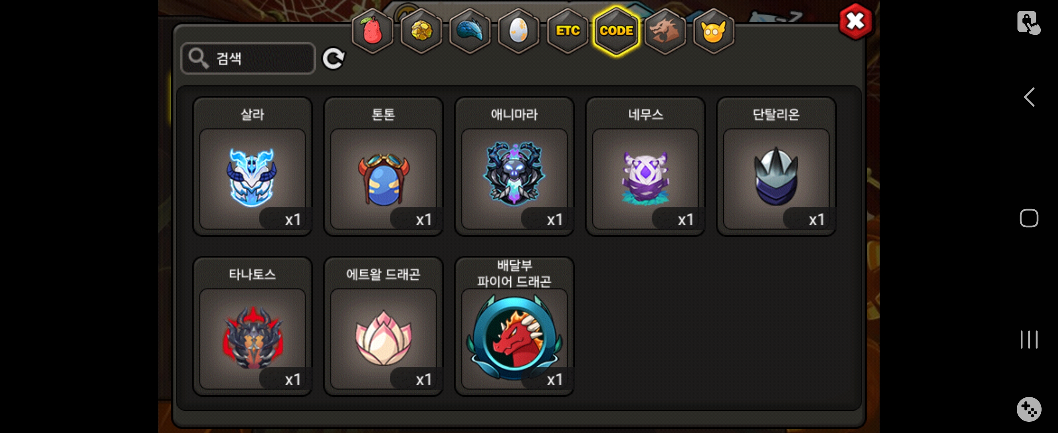This screenshot has height=433, width=1058.
Task: Select the 톤톤 goggles egg item
Action: (383, 166)
